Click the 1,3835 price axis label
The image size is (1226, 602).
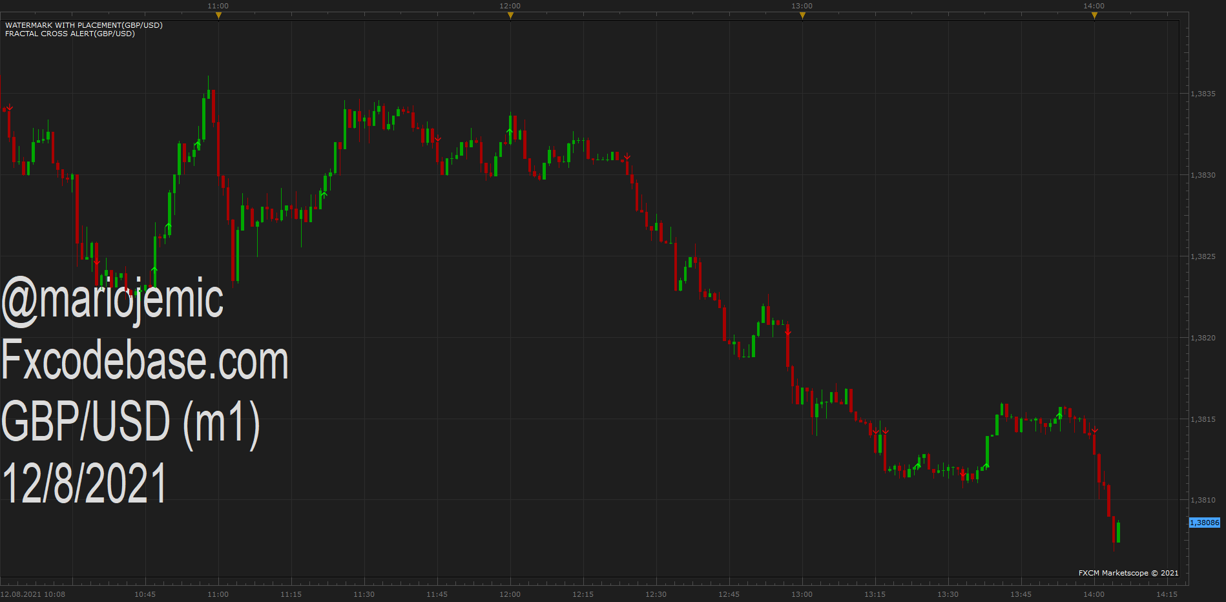(x=1203, y=94)
